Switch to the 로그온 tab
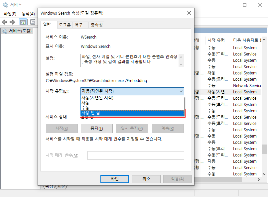 point(65,25)
